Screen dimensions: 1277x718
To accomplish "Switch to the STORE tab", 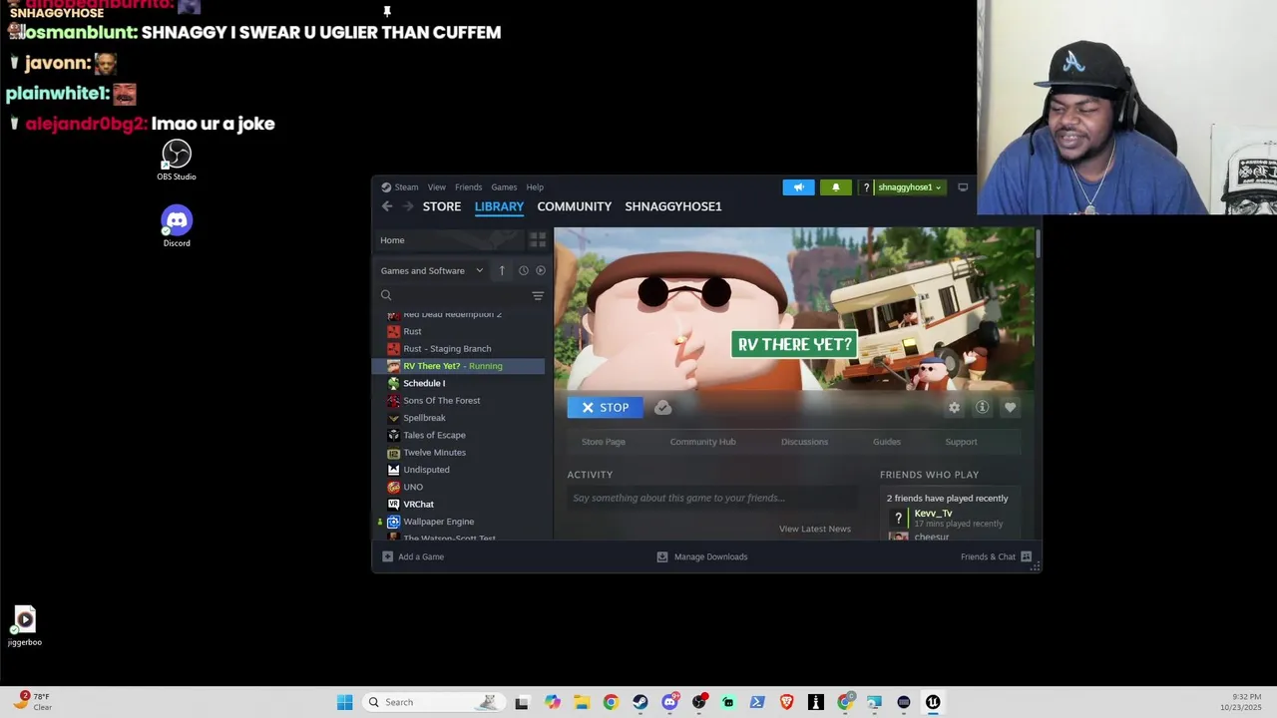I will [442, 206].
